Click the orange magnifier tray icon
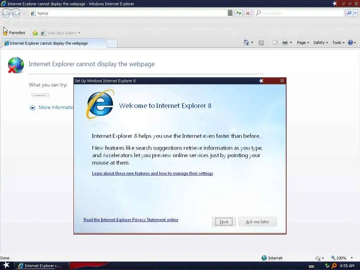Viewport: 360px width, 270px height. coord(334,266)
